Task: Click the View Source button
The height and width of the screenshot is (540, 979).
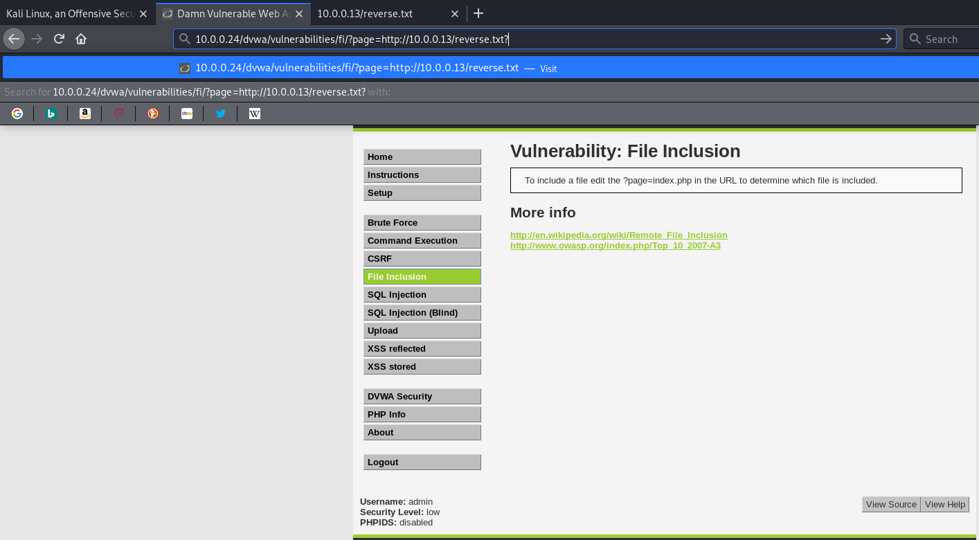Action: [891, 505]
